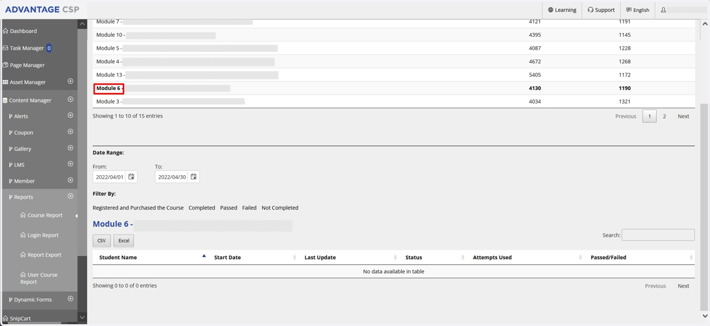
Task: Sort by Attempts Used column
Action: tap(526, 257)
